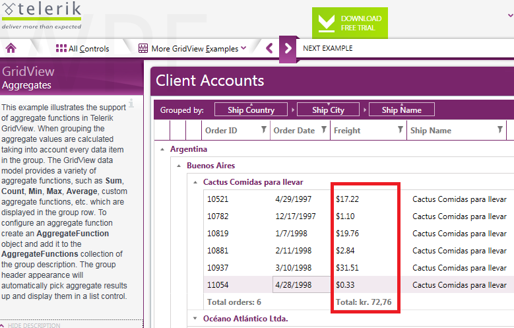
Task: Click the Grouped by label
Action: (182, 110)
